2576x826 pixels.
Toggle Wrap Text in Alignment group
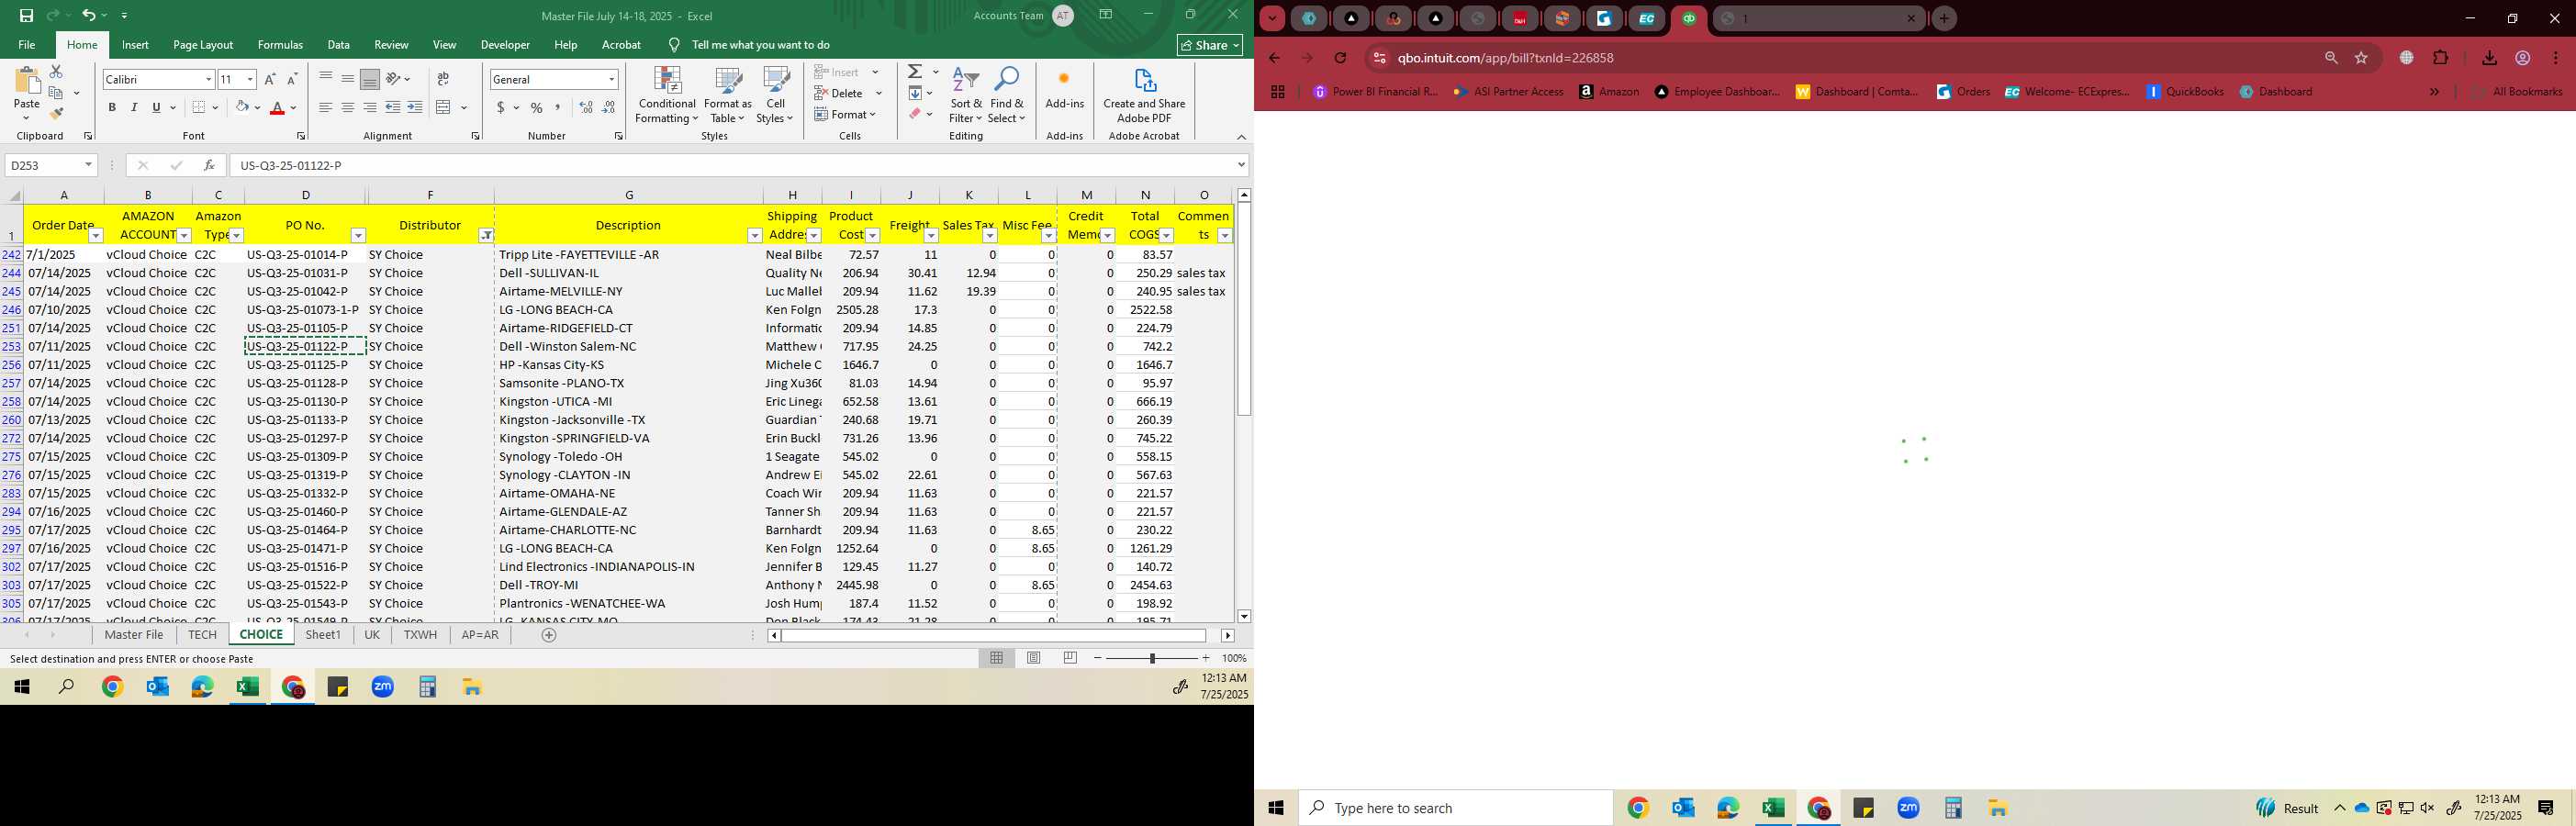(x=443, y=79)
